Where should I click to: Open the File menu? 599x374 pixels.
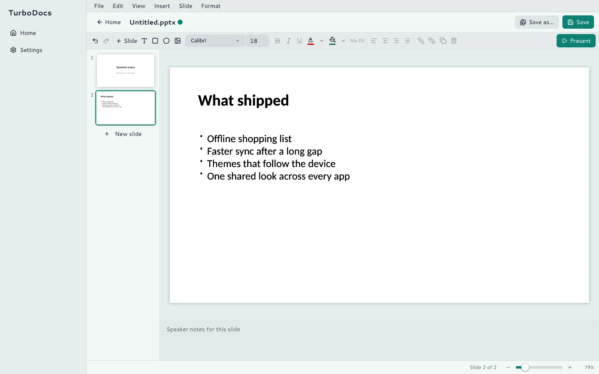[x=99, y=6]
